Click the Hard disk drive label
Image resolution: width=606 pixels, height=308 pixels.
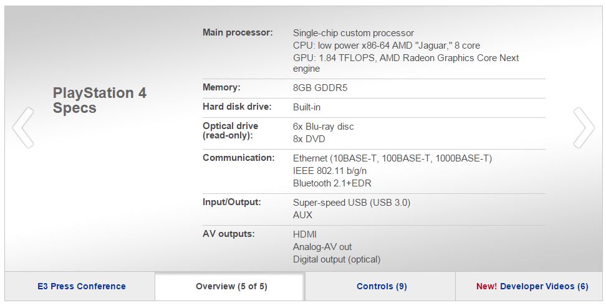[x=237, y=107]
